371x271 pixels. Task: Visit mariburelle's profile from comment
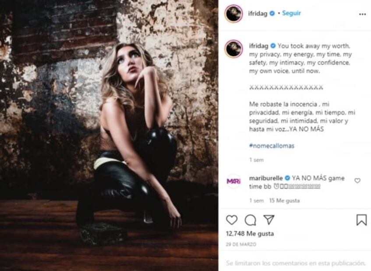pyautogui.click(x=266, y=178)
